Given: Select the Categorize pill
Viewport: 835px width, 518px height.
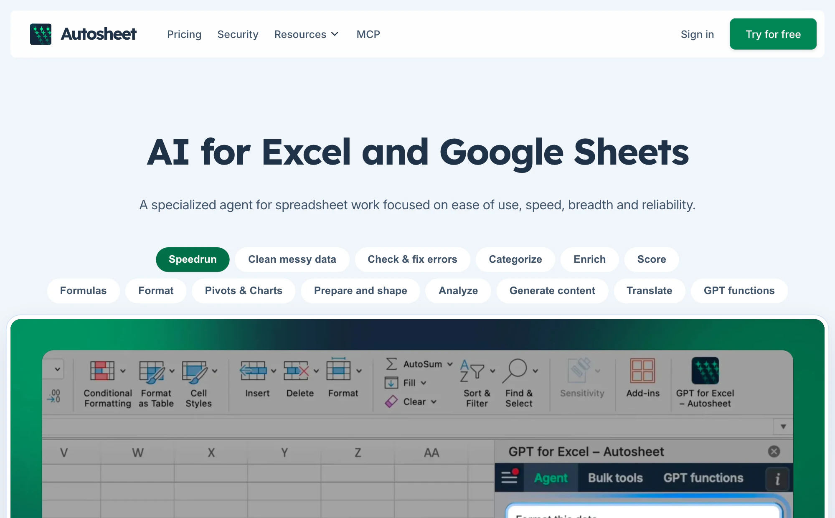Looking at the screenshot, I should [x=515, y=259].
